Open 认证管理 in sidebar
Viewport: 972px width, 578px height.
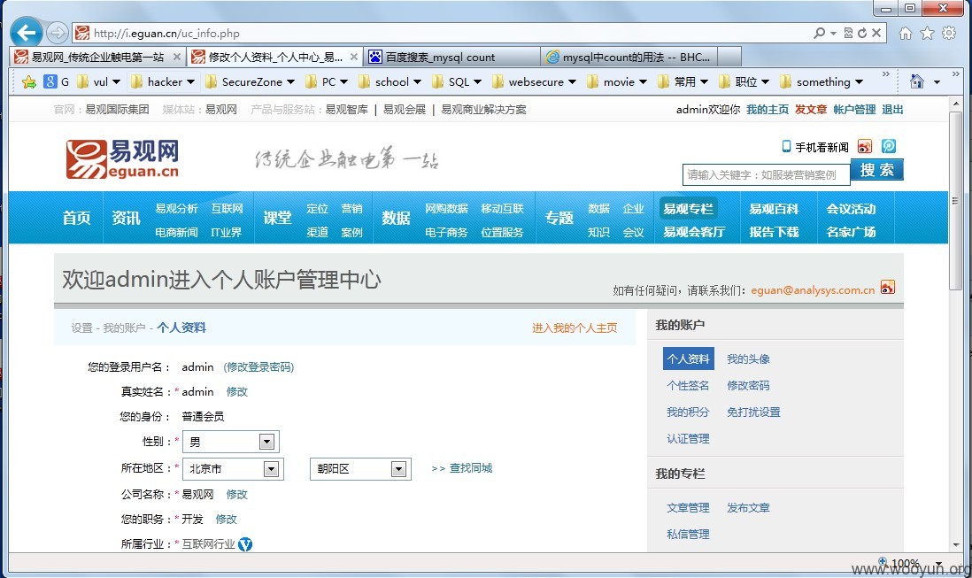click(x=688, y=439)
